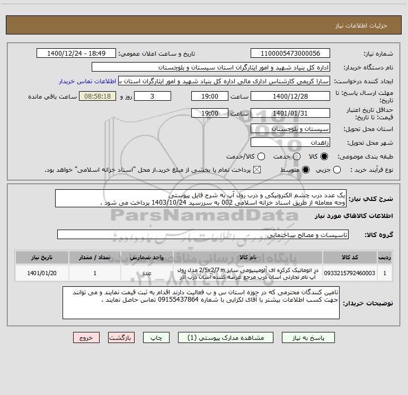
Task: Click the delivery province field سیستان و بلوچستان
Action: 290,129
